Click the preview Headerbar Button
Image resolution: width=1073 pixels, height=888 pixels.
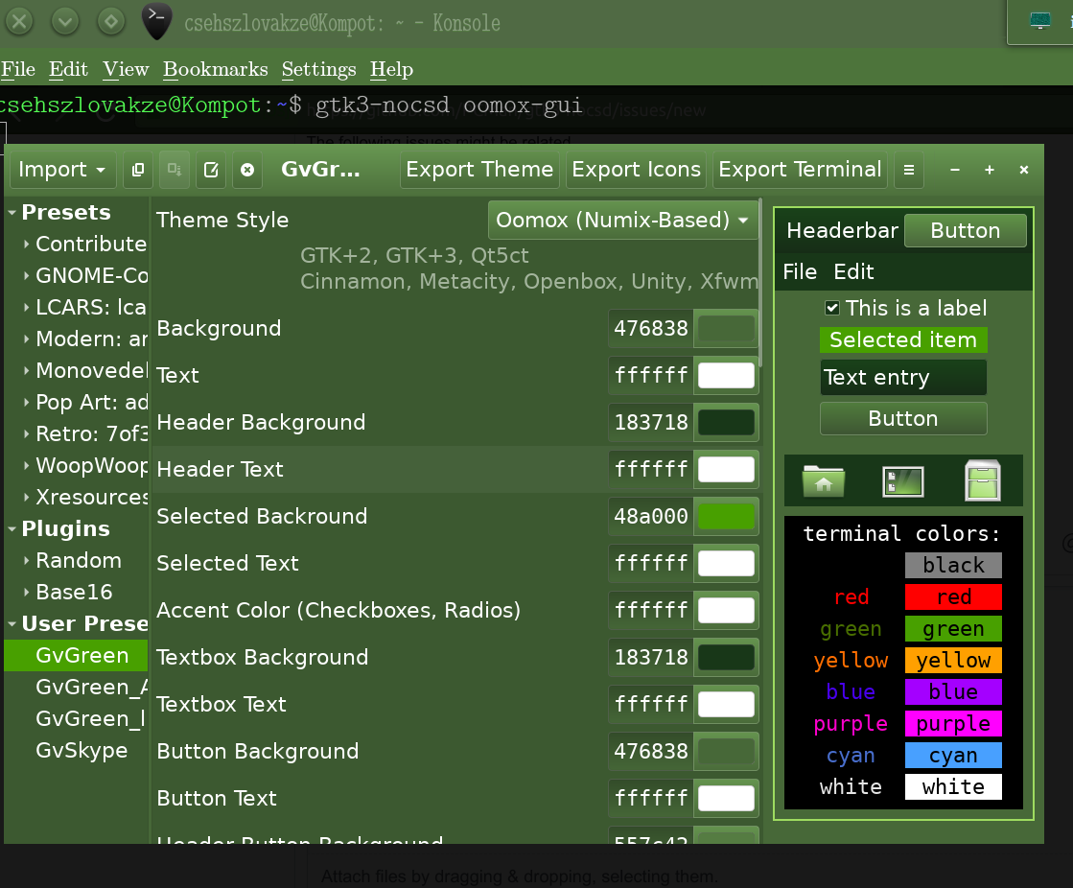[965, 230]
